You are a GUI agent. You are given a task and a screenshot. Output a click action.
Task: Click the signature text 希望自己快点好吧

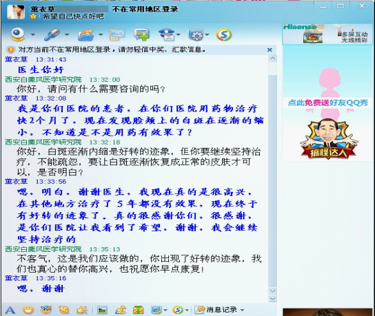tap(73, 17)
